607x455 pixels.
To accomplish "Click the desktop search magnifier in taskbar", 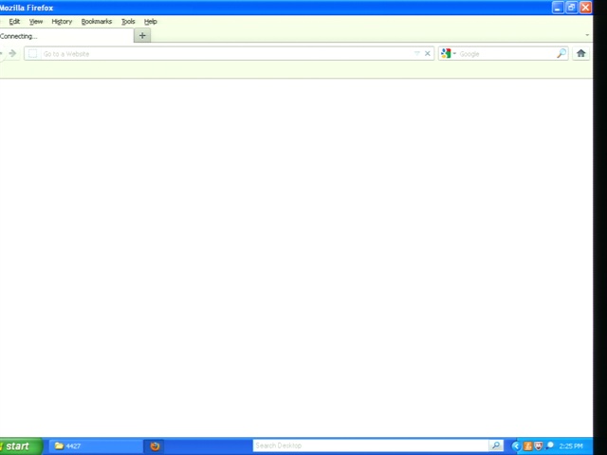I will pyautogui.click(x=496, y=446).
